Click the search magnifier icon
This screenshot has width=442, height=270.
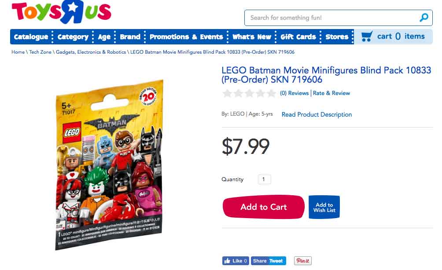(x=424, y=18)
